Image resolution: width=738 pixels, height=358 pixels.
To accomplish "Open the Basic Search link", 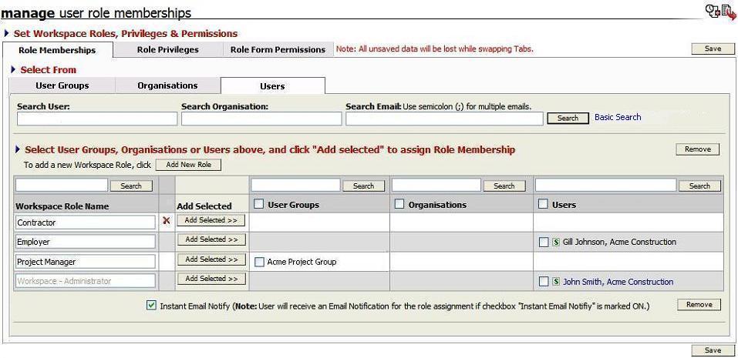I will 618,117.
